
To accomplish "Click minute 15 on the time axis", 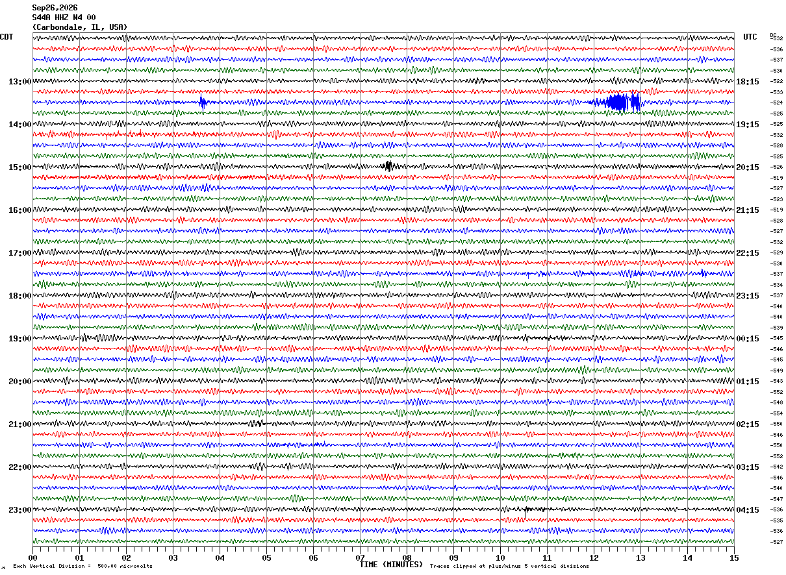I will (x=734, y=557).
